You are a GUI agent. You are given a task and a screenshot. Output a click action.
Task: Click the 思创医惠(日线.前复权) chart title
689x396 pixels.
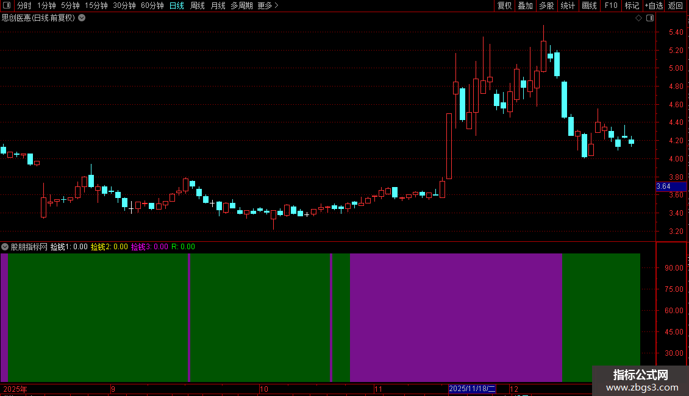(38, 18)
